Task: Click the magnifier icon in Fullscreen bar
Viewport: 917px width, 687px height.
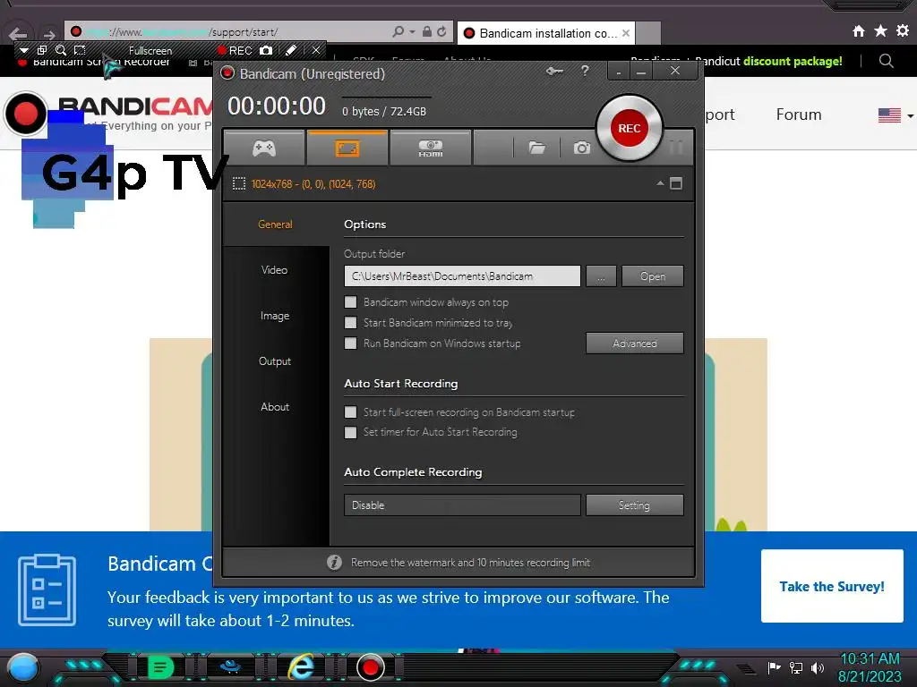Action: 61,50
